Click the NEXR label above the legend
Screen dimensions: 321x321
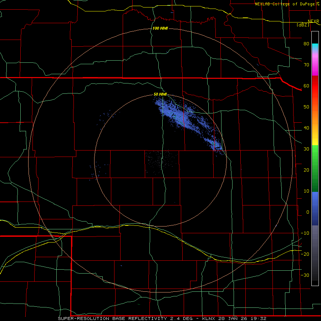(x=313, y=21)
